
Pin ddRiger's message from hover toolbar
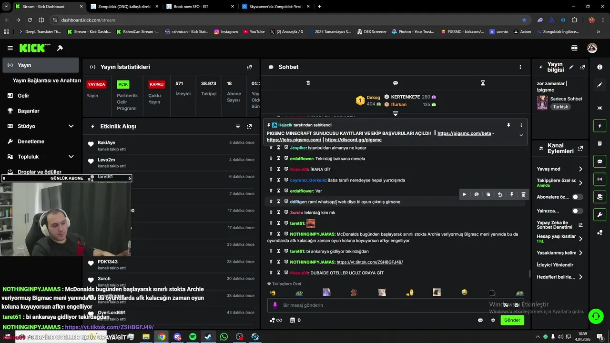512,194
